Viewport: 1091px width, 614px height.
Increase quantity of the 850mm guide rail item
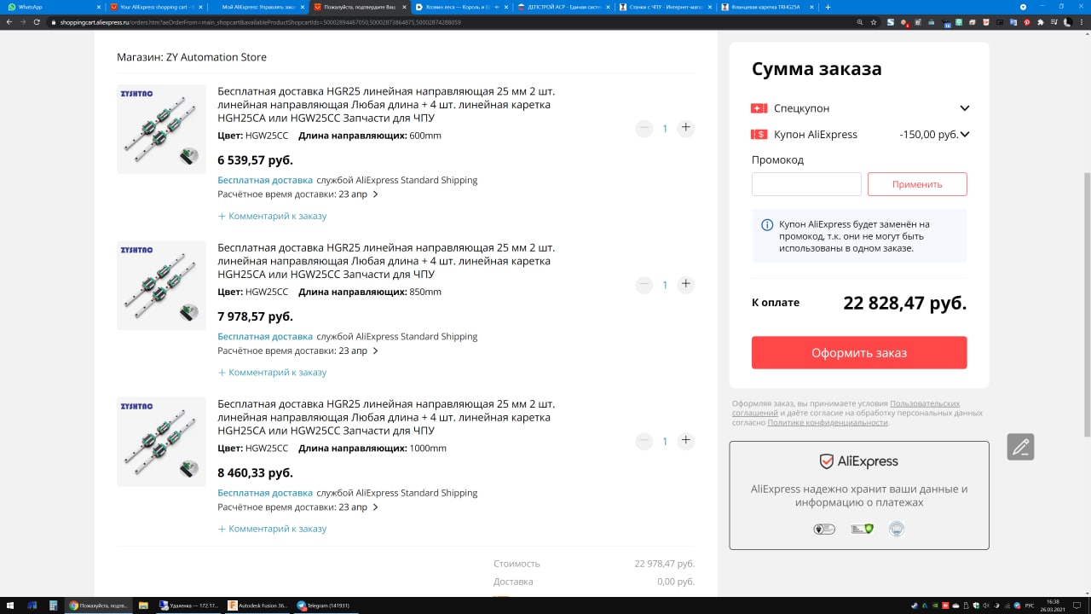685,284
